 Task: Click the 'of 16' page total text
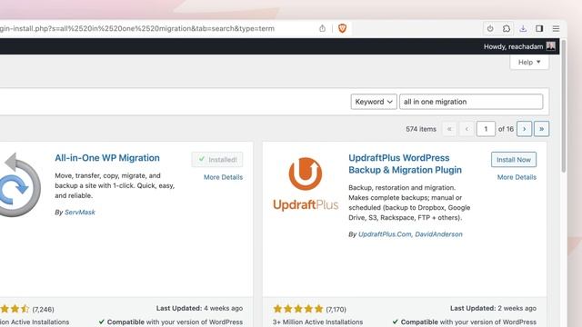(x=506, y=129)
